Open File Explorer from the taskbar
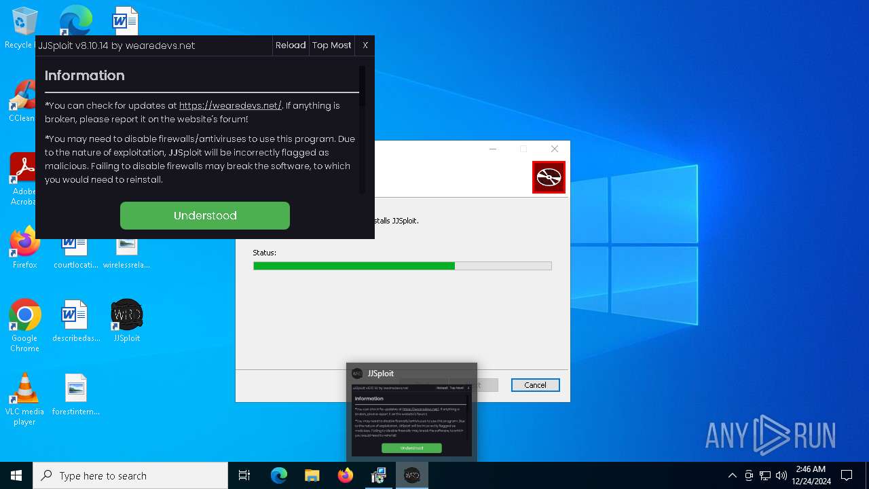 pyautogui.click(x=312, y=475)
